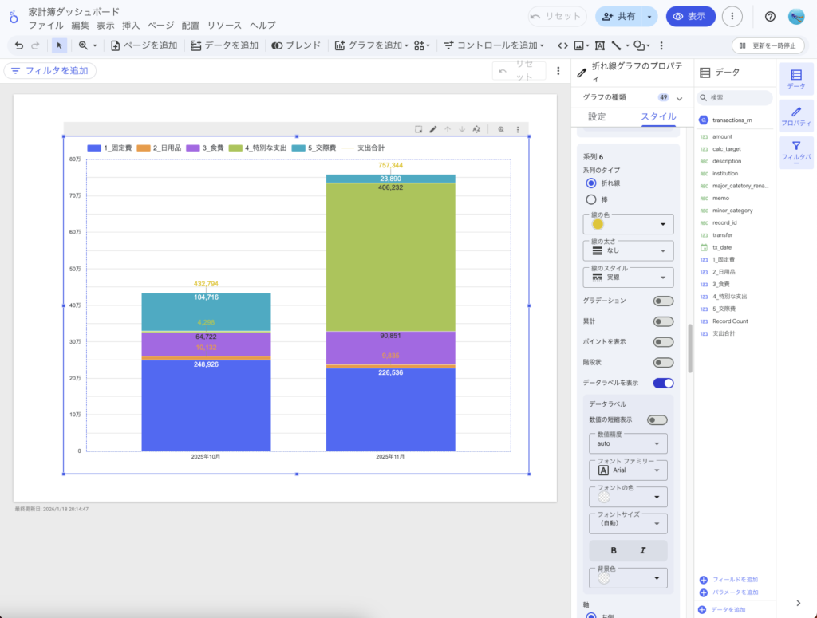Click the pencil edit icon above chart
This screenshot has width=817, height=618.
433,129
